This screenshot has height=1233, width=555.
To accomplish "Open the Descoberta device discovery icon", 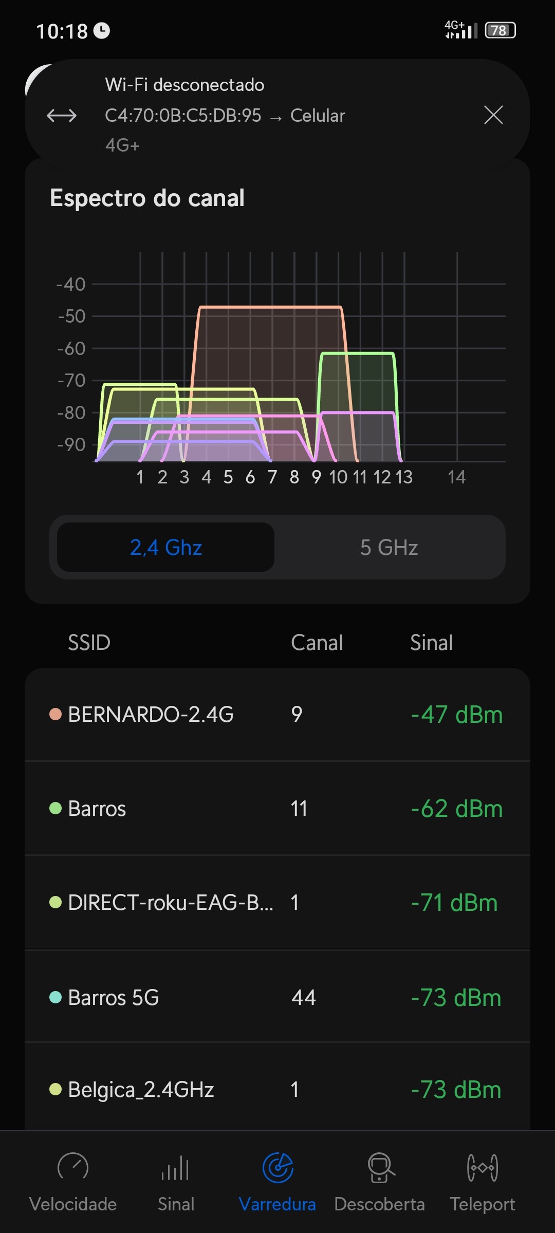I will [380, 1167].
